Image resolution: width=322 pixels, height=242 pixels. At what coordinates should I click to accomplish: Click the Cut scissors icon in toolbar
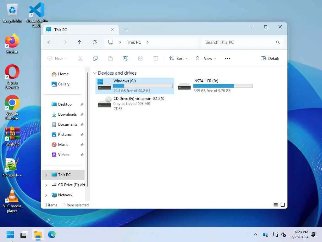pos(80,58)
